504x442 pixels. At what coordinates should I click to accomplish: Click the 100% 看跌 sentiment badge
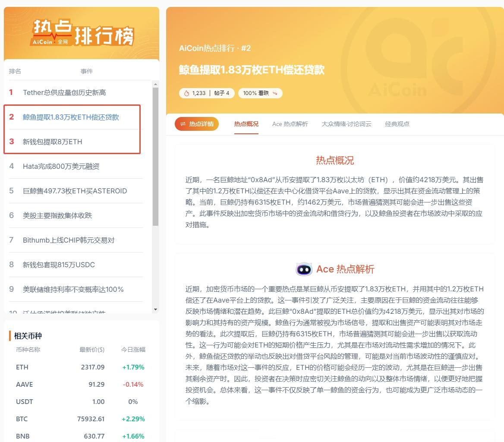[x=260, y=93]
